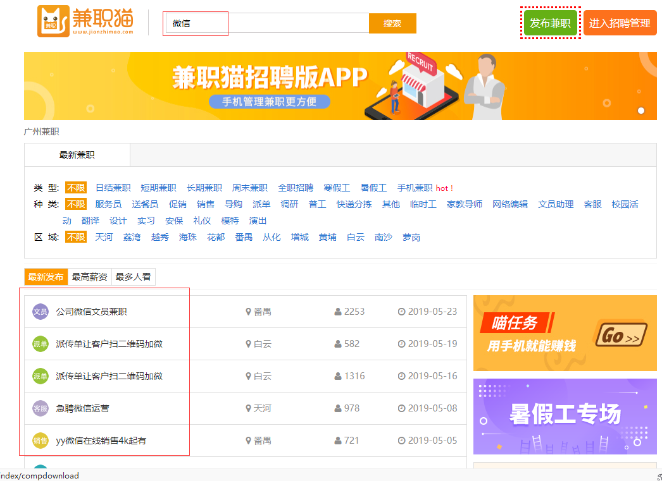Image resolution: width=662 pixels, height=481 pixels.
Task: Click clock icon beside 2019-05-23
Action: [401, 312]
